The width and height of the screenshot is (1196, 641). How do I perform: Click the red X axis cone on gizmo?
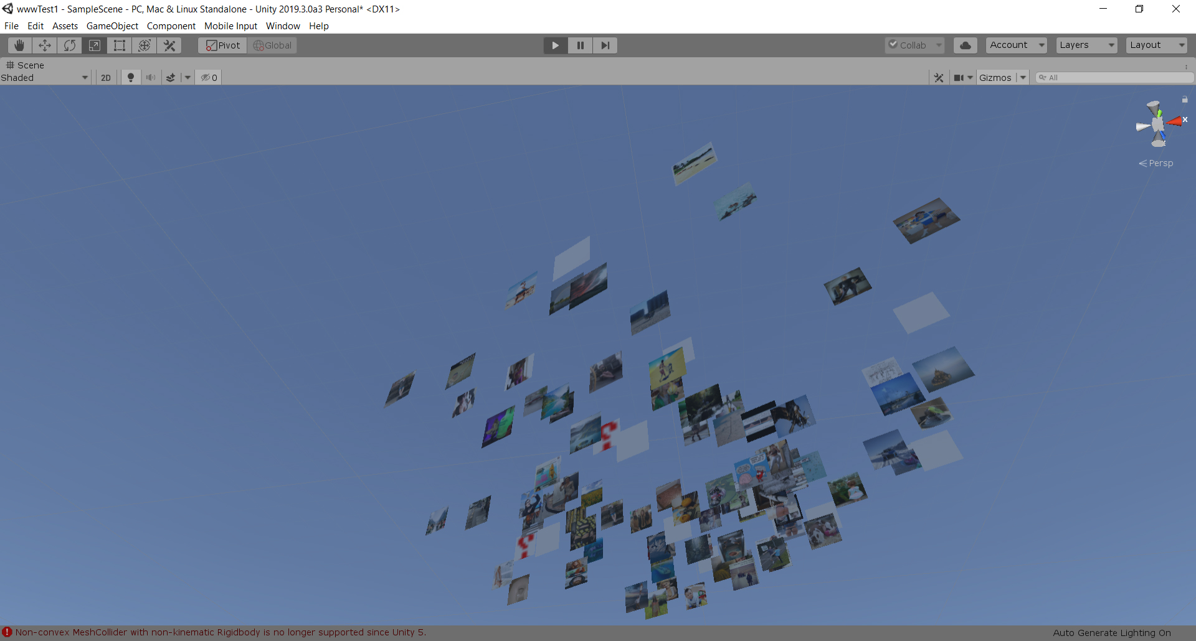pyautogui.click(x=1175, y=121)
